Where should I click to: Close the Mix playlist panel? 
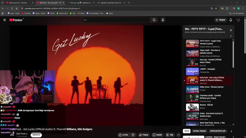[231, 30]
